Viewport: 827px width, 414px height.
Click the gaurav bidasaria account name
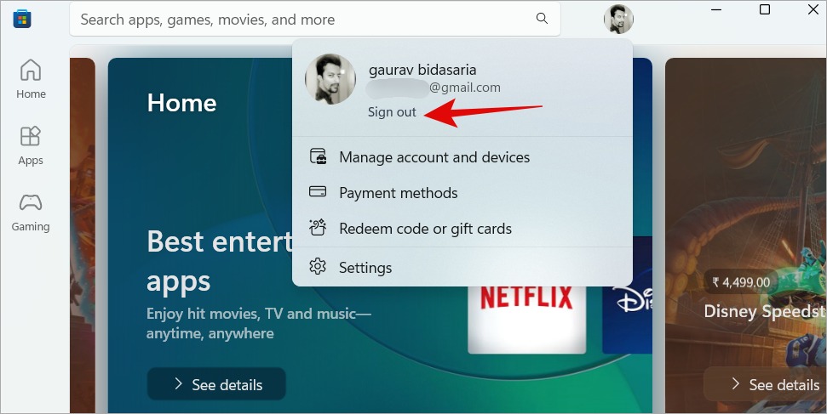pos(422,70)
